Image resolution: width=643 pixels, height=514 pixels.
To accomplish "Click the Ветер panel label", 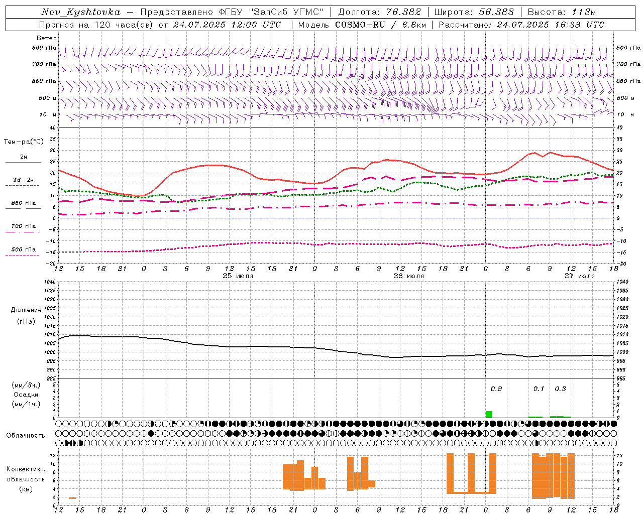I will (46, 38).
